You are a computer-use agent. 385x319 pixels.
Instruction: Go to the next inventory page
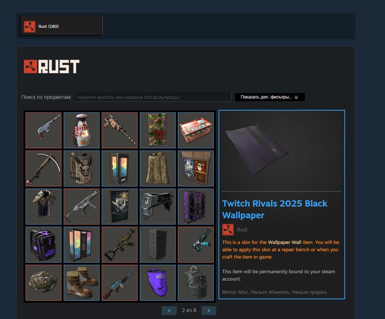(x=209, y=311)
